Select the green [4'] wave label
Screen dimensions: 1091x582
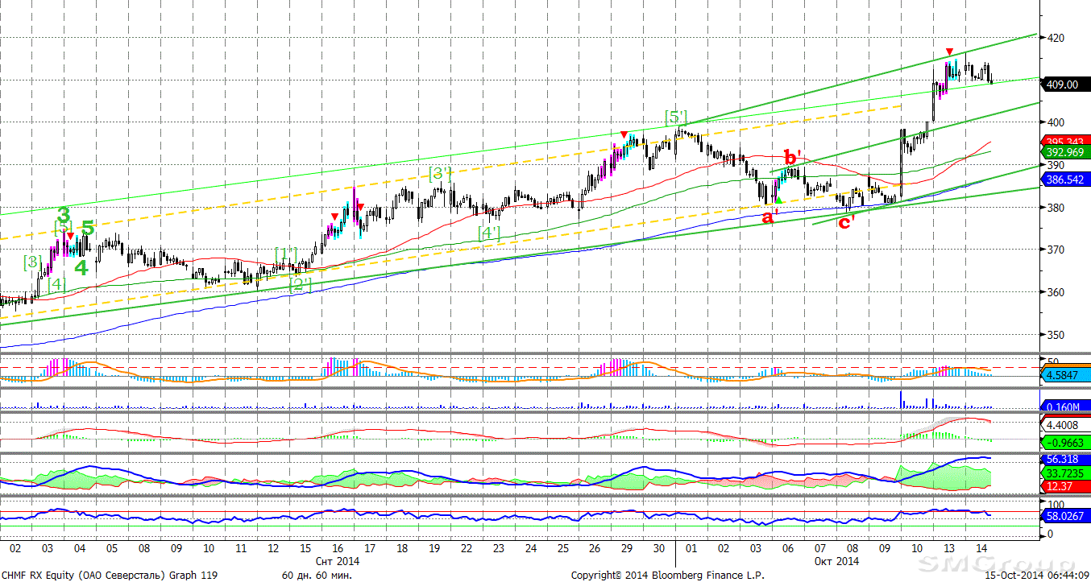(489, 233)
